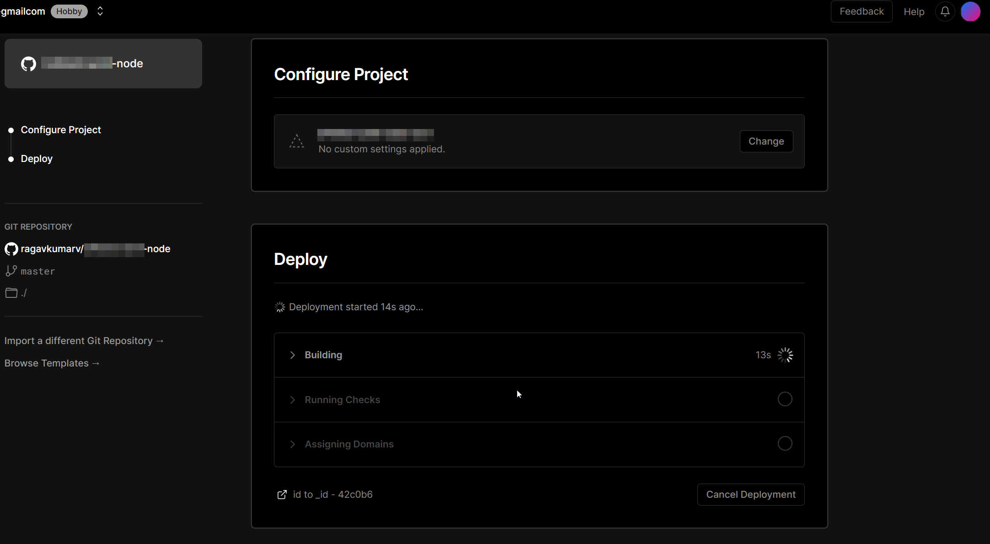Toggle the Running Checks status circle

[785, 399]
